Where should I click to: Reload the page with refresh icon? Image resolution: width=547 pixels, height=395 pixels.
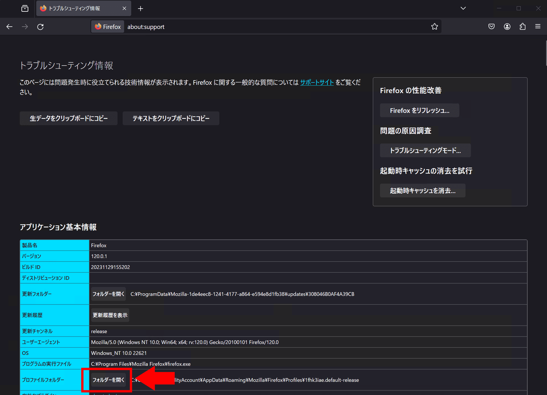[40, 27]
